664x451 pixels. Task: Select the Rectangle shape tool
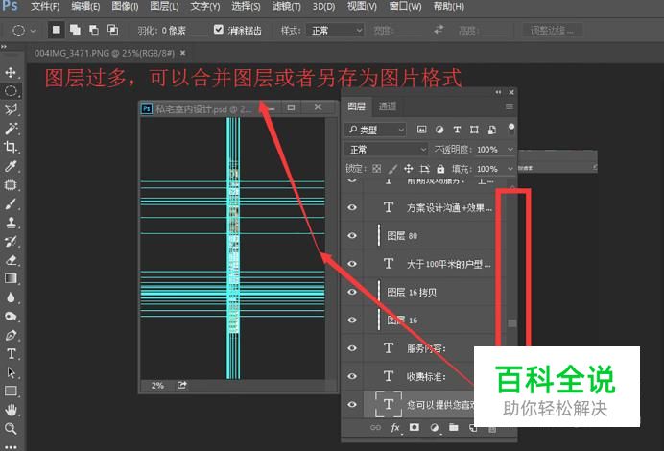tap(11, 391)
